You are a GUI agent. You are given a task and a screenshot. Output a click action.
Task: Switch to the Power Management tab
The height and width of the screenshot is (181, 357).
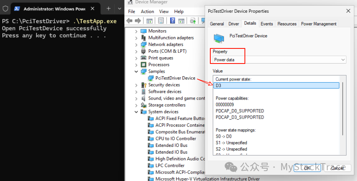click(x=318, y=24)
